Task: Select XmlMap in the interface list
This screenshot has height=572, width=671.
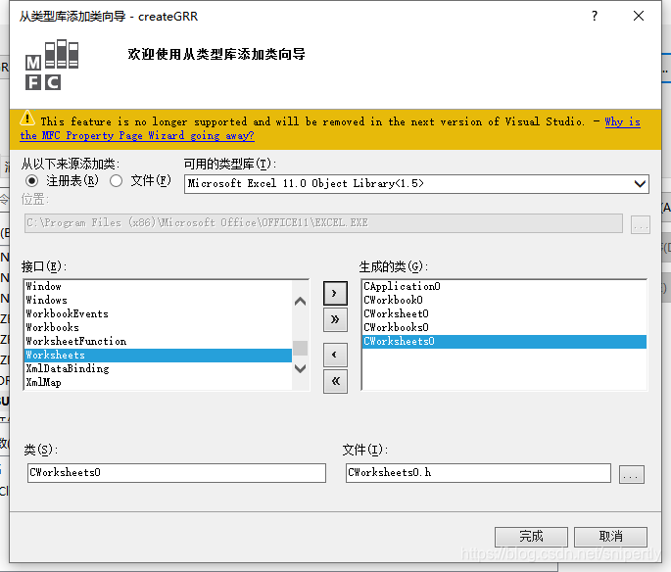Action: point(158,382)
